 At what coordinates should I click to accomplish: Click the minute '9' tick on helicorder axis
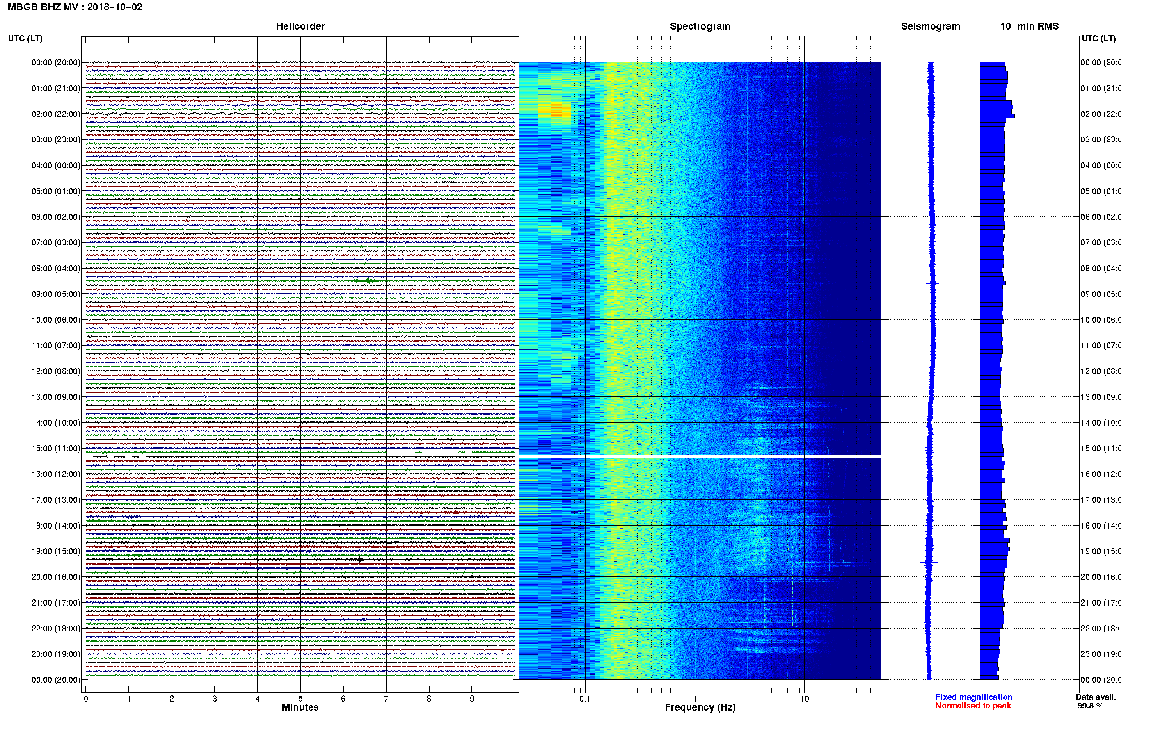tap(472, 699)
